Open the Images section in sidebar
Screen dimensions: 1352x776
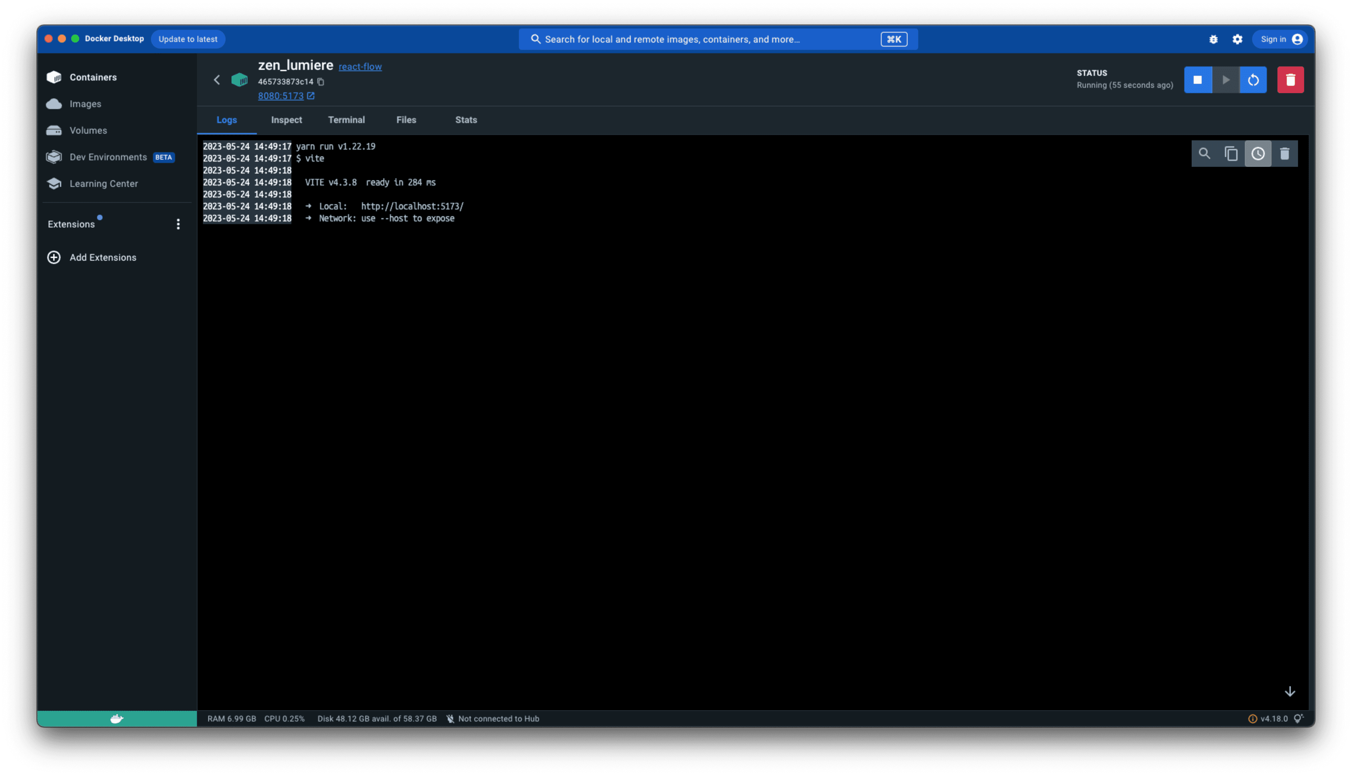click(85, 104)
